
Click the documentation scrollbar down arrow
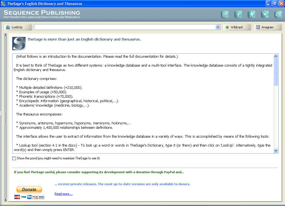[276, 150]
